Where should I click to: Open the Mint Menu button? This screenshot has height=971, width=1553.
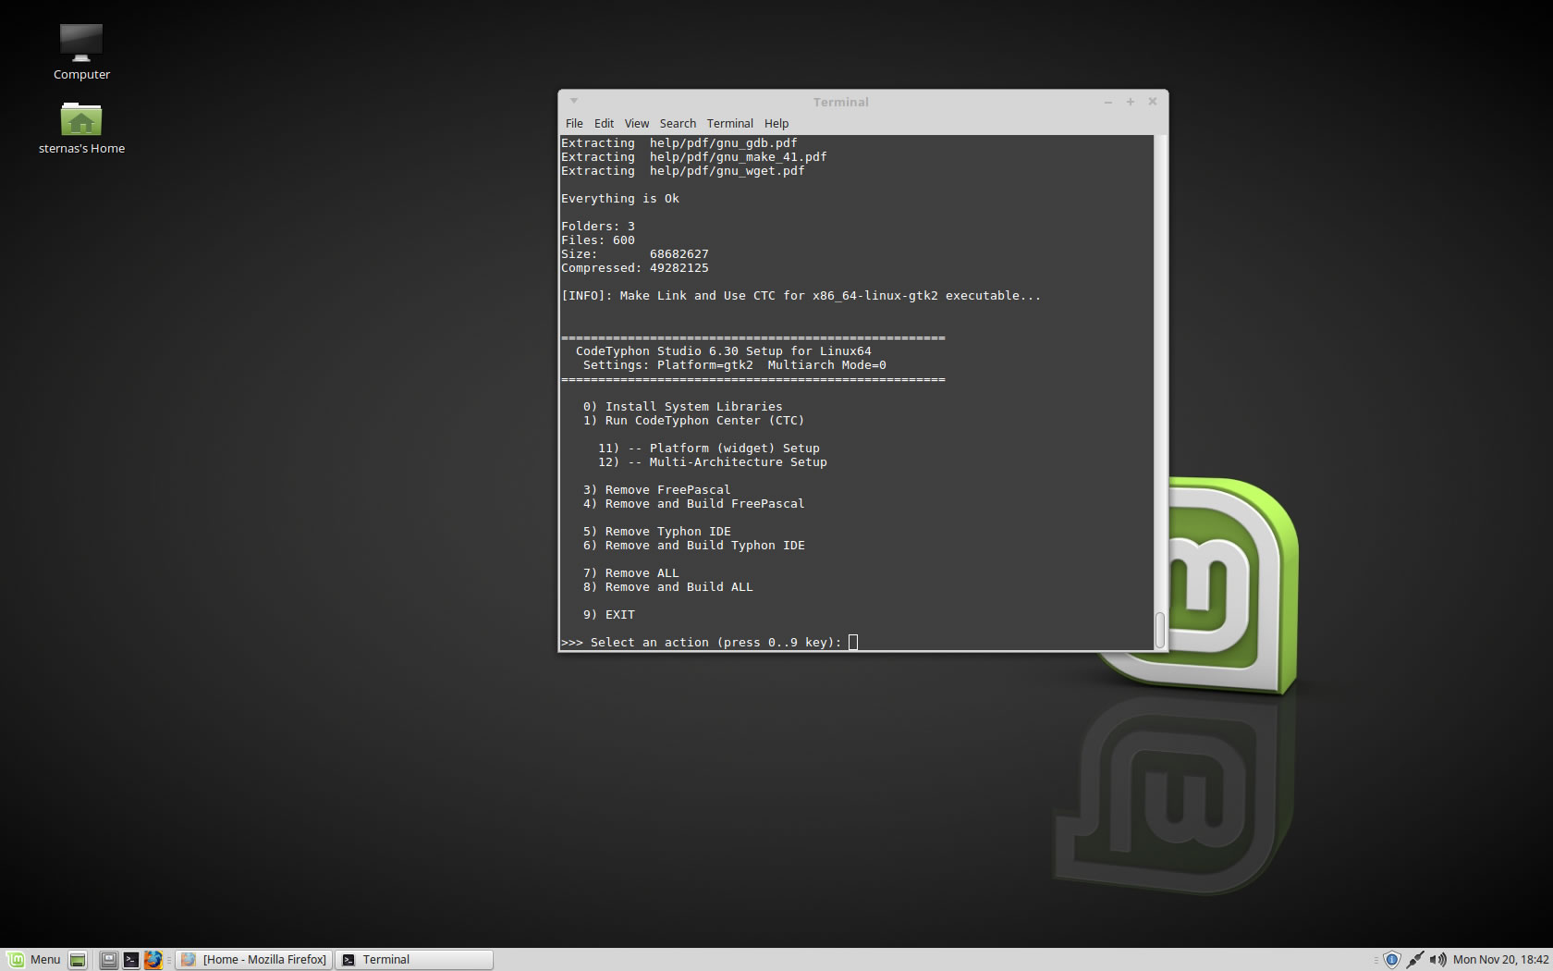point(33,959)
